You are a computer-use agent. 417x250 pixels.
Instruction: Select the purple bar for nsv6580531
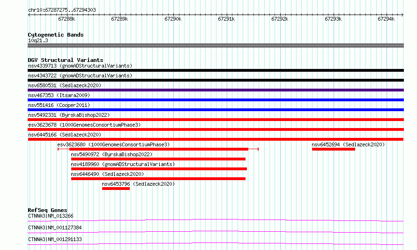tap(216, 90)
